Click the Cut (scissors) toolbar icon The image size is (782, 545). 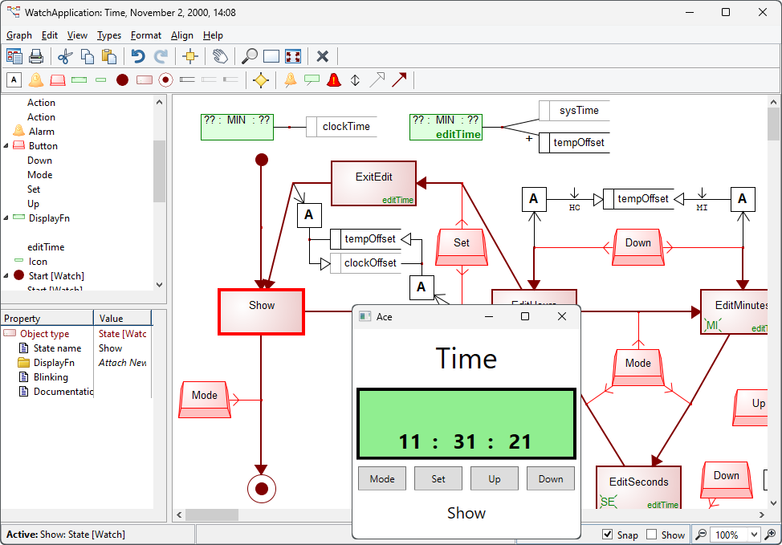64,56
